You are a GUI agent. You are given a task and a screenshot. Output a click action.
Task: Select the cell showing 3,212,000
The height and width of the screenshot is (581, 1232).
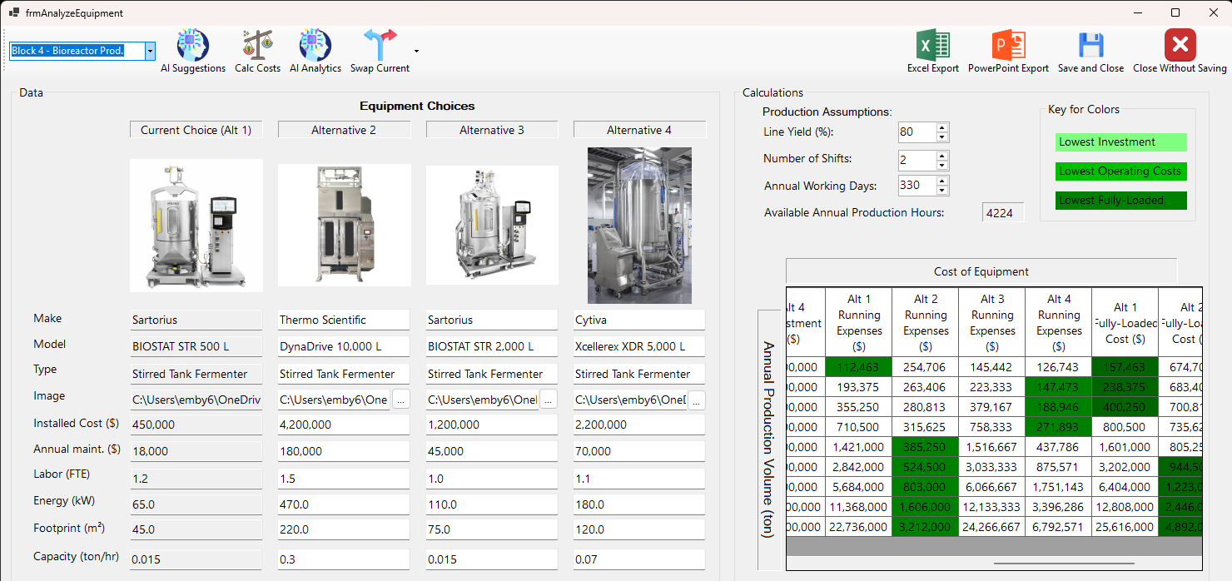tap(926, 527)
